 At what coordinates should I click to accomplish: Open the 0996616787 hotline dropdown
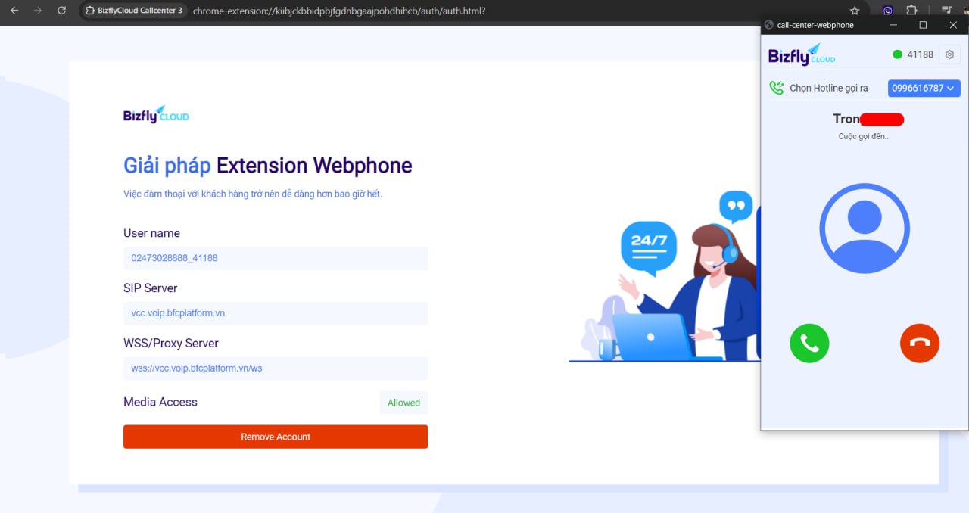pos(924,88)
